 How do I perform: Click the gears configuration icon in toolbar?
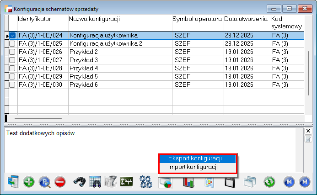[x=146, y=182]
